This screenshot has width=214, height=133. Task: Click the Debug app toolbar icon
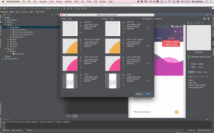pyautogui.click(x=58, y=9)
